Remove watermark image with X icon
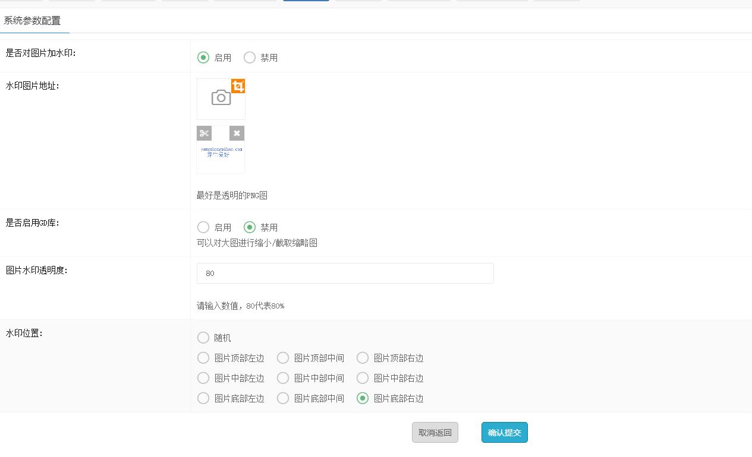752x457 pixels. [x=237, y=133]
